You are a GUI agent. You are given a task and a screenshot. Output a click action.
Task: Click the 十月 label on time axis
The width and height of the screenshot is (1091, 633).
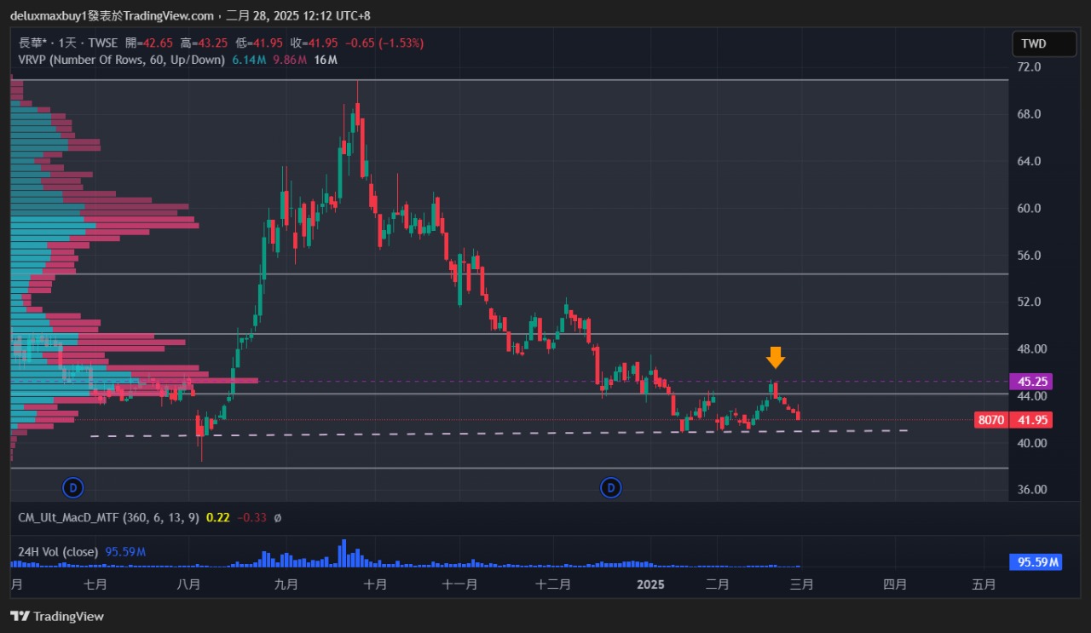(x=375, y=584)
